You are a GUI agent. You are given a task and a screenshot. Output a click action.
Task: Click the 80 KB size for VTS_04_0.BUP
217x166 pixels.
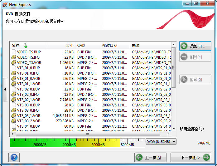tap(69, 126)
